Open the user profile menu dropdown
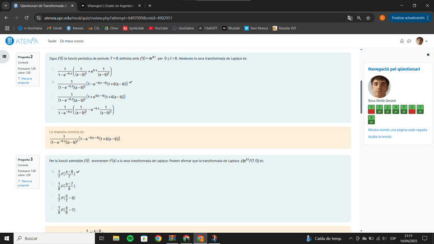The width and height of the screenshot is (434, 244). 421,41
